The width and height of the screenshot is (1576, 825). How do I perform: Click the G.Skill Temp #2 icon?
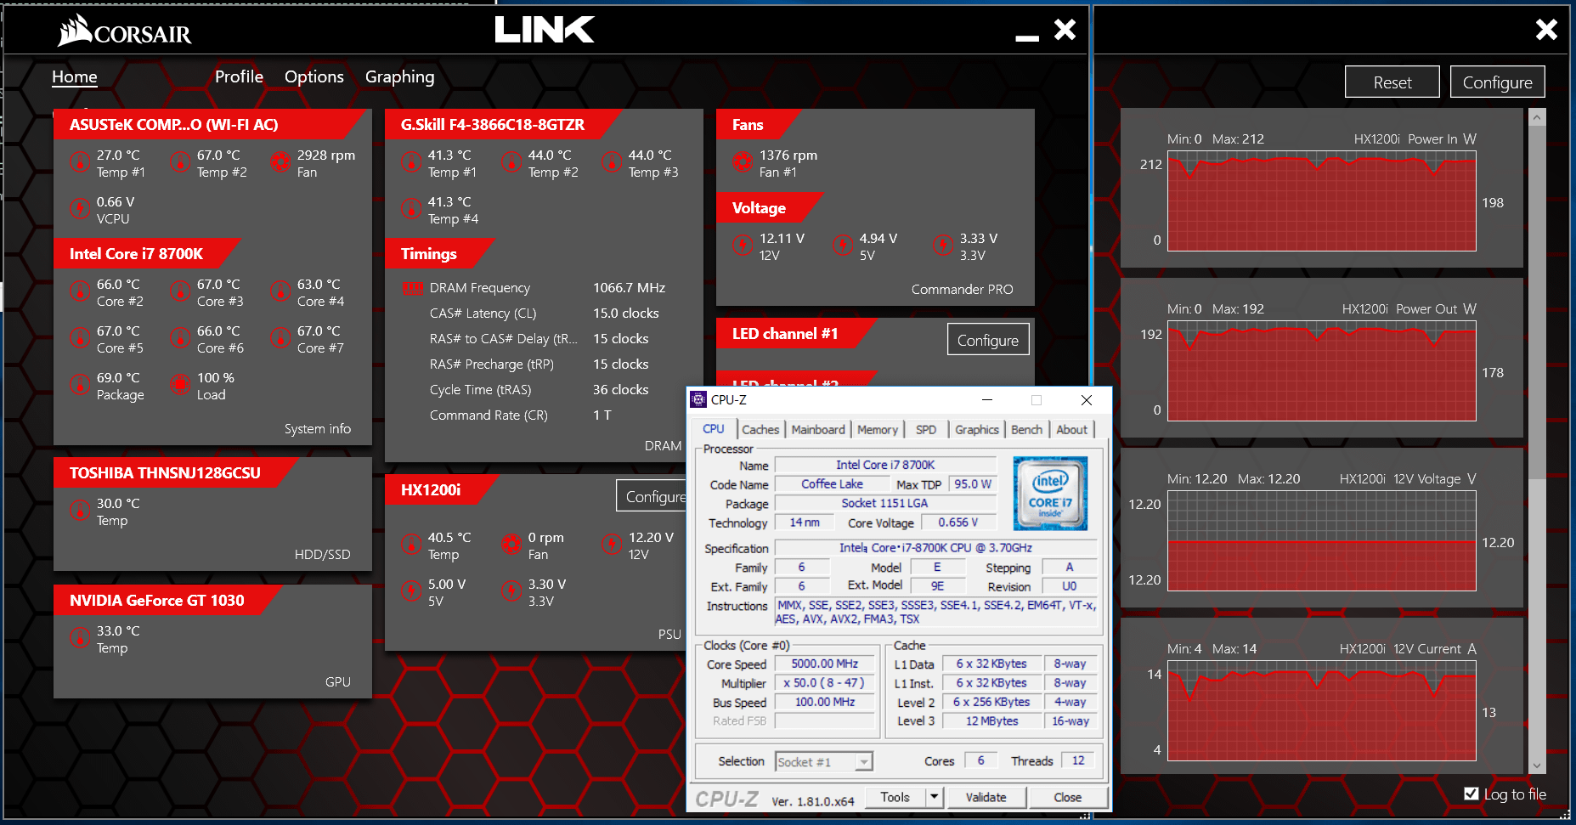(511, 161)
